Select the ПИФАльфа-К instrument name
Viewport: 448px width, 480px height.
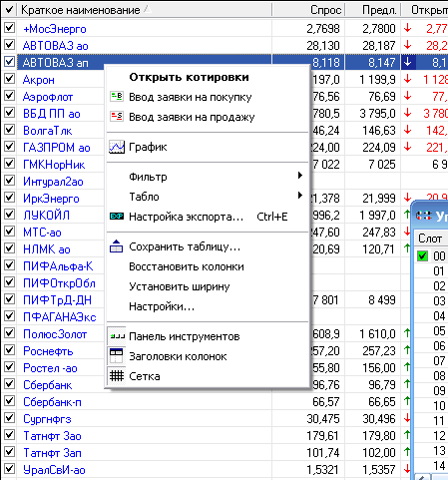(x=58, y=266)
